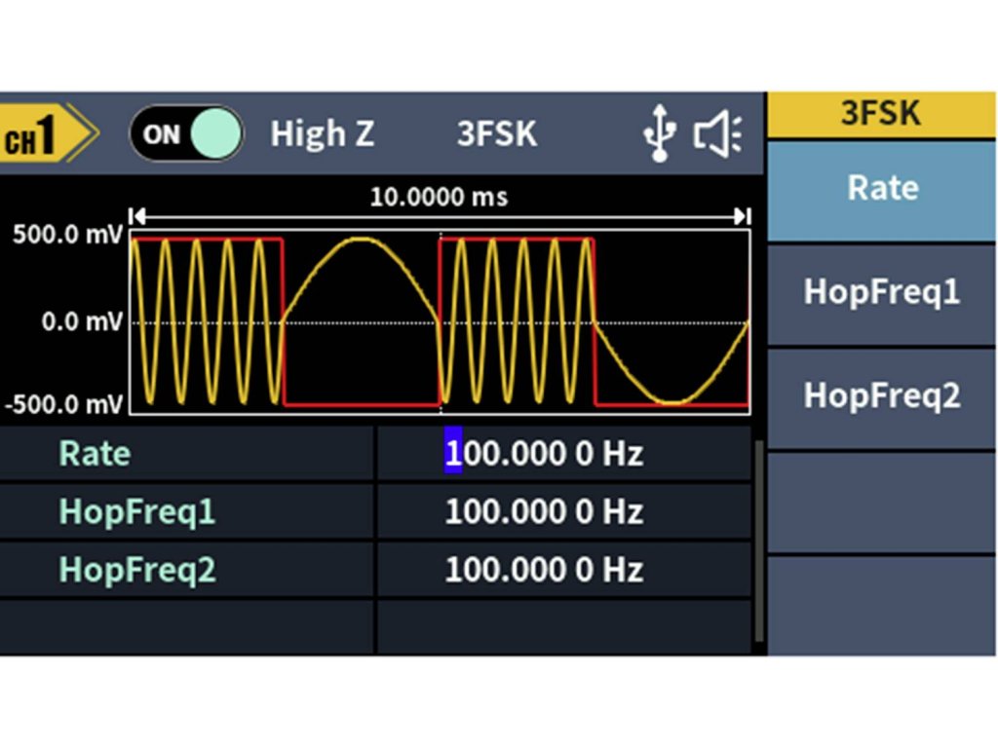
Task: Click the 3FSK side menu title header
Action: [x=881, y=114]
